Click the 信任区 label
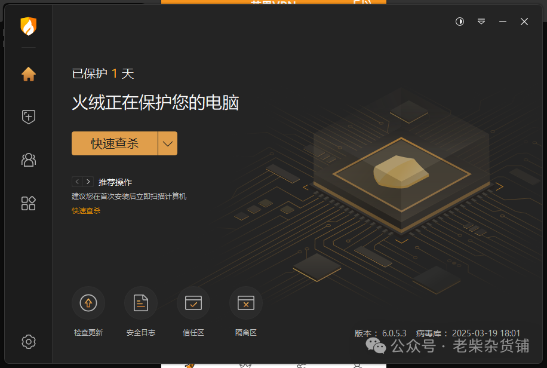 coord(193,332)
